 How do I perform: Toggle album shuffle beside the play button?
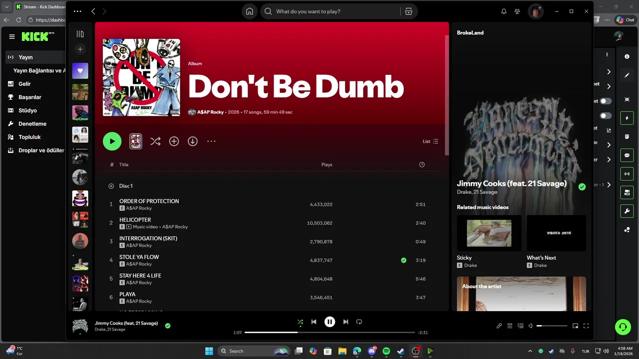click(x=155, y=141)
